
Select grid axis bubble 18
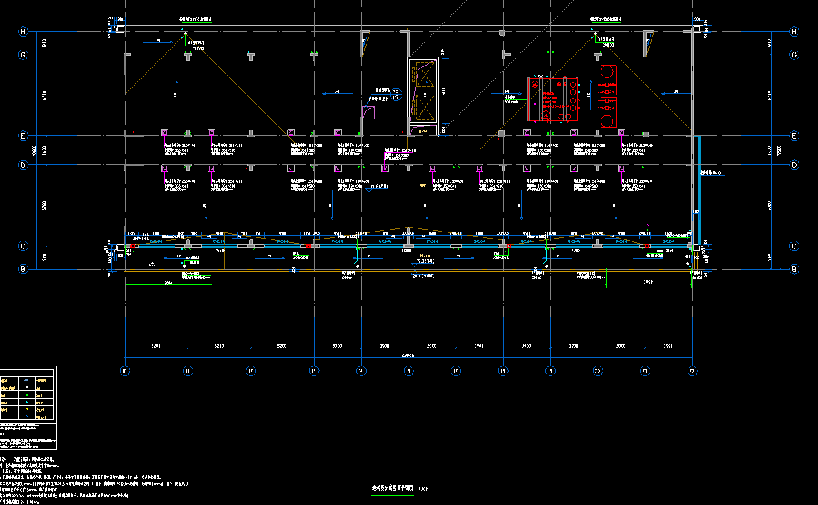click(503, 370)
